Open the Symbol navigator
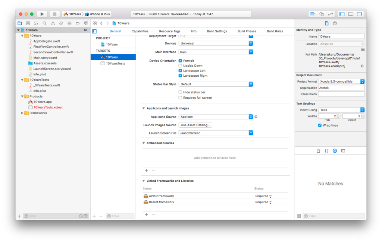Image resolution: width=382 pixels, height=242 pixels. [36, 23]
